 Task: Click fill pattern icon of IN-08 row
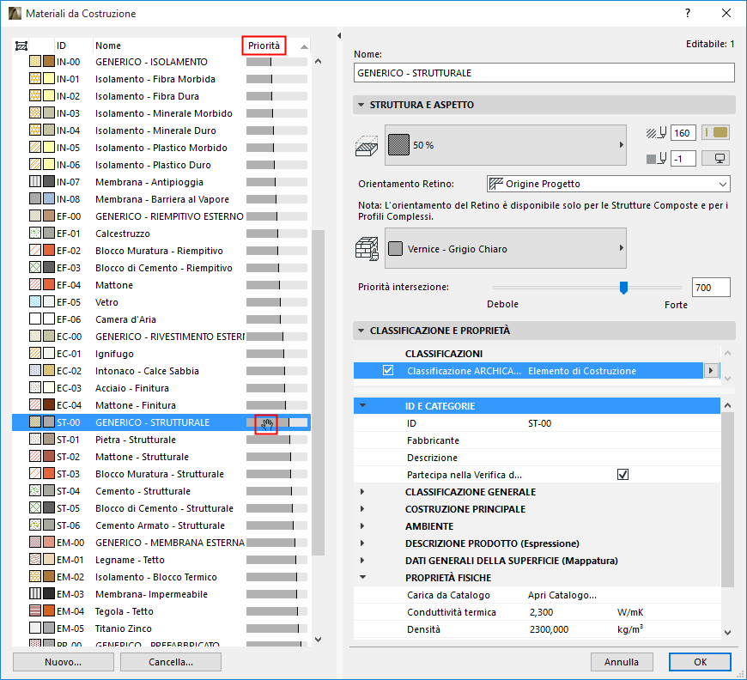coord(35,198)
